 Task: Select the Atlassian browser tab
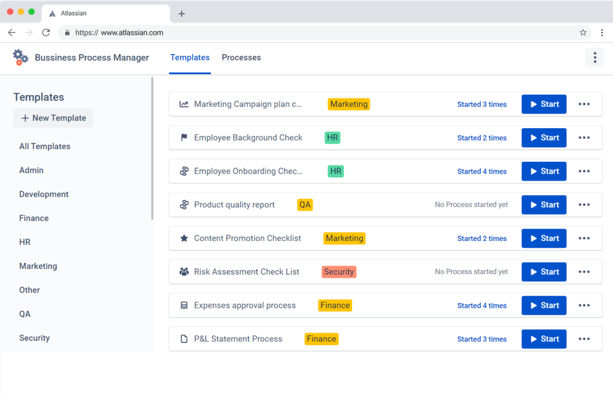[106, 13]
